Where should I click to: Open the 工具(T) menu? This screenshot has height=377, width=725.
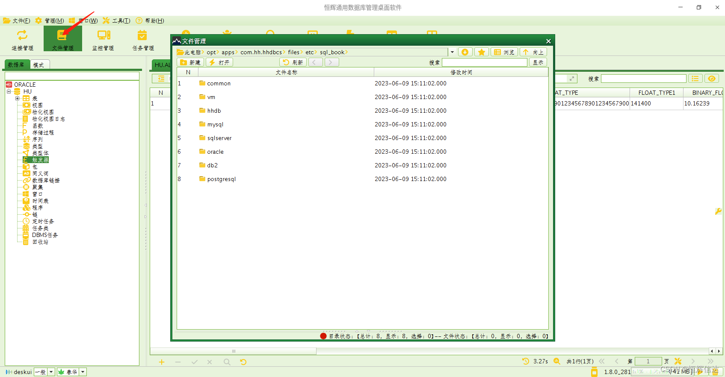pos(117,20)
